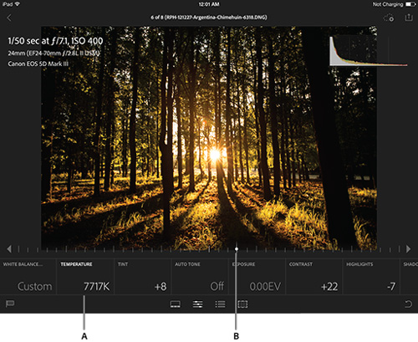Step the slider left with the left arrow
The height and width of the screenshot is (342, 418).
click(x=9, y=249)
